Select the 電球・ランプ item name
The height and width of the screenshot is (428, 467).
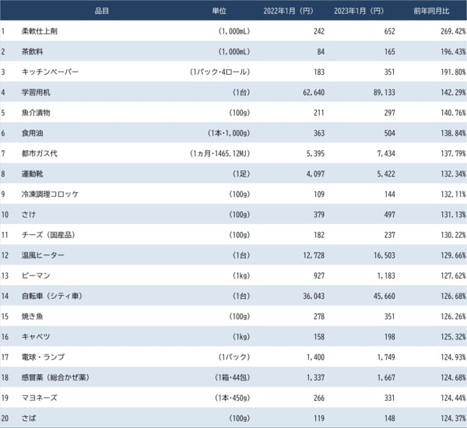(43, 357)
